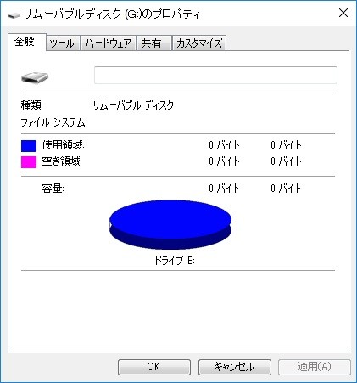Viewport: 357px width, 383px height.
Task: Click the キャンセル button
Action: pos(235,367)
